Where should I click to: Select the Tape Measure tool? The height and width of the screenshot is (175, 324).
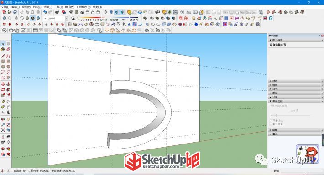point(3,102)
